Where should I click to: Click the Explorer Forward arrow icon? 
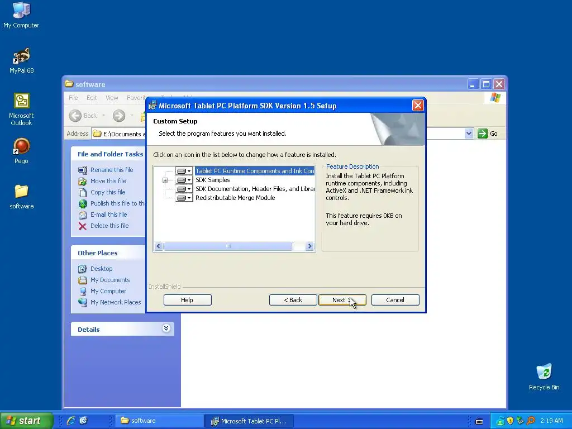coord(118,116)
